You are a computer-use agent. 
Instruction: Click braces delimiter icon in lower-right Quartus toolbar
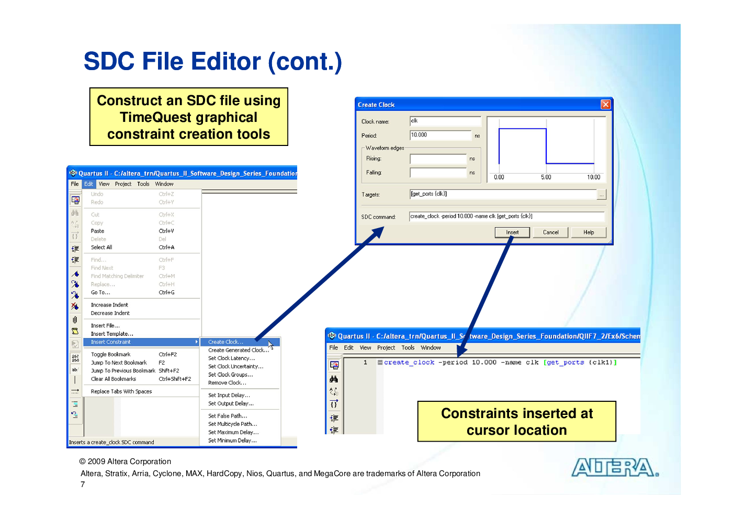click(334, 404)
